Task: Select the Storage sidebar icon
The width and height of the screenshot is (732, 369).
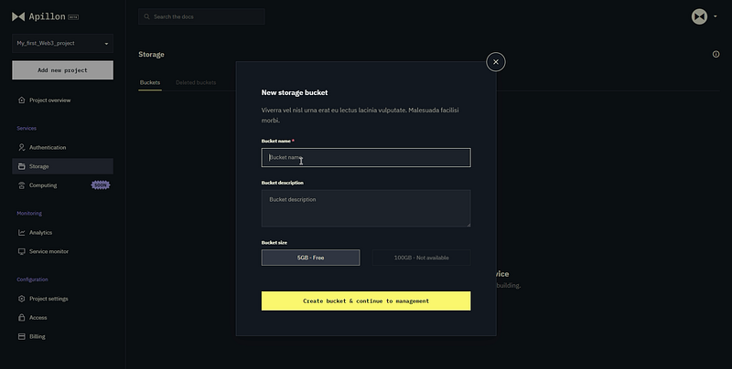Action: (x=21, y=166)
